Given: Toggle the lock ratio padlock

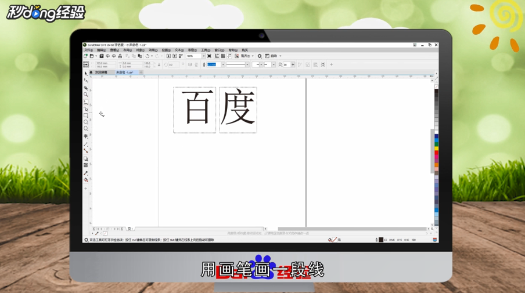Looking at the screenshot, I should (159, 64).
